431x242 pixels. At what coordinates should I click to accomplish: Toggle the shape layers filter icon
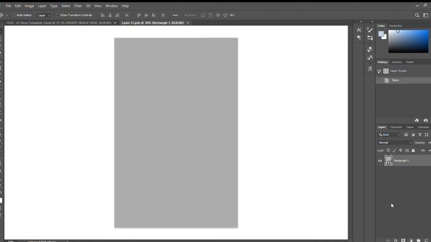tap(426, 134)
